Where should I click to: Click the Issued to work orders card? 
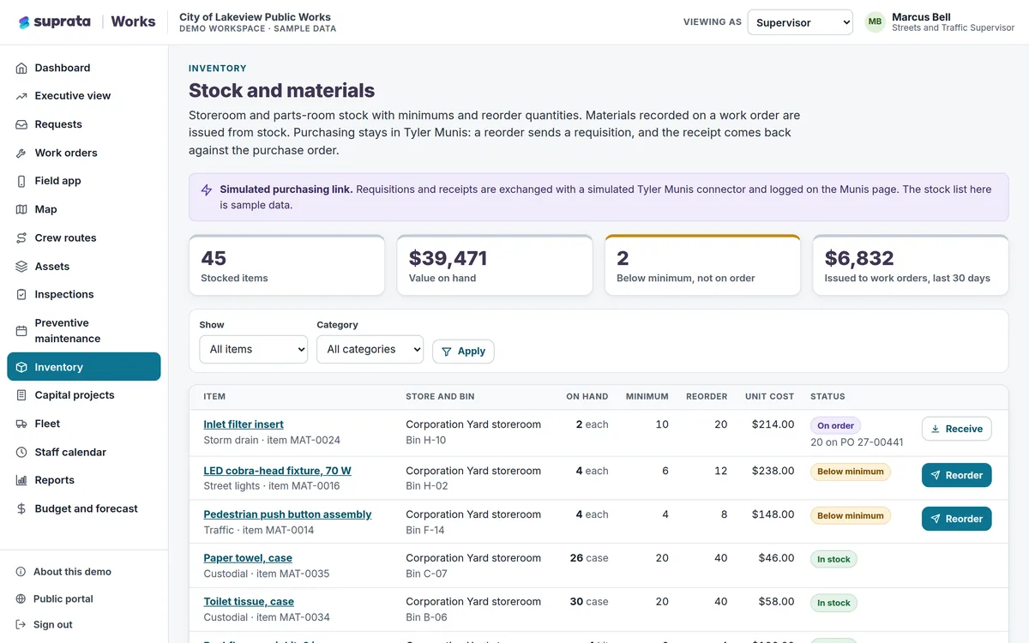tap(911, 266)
